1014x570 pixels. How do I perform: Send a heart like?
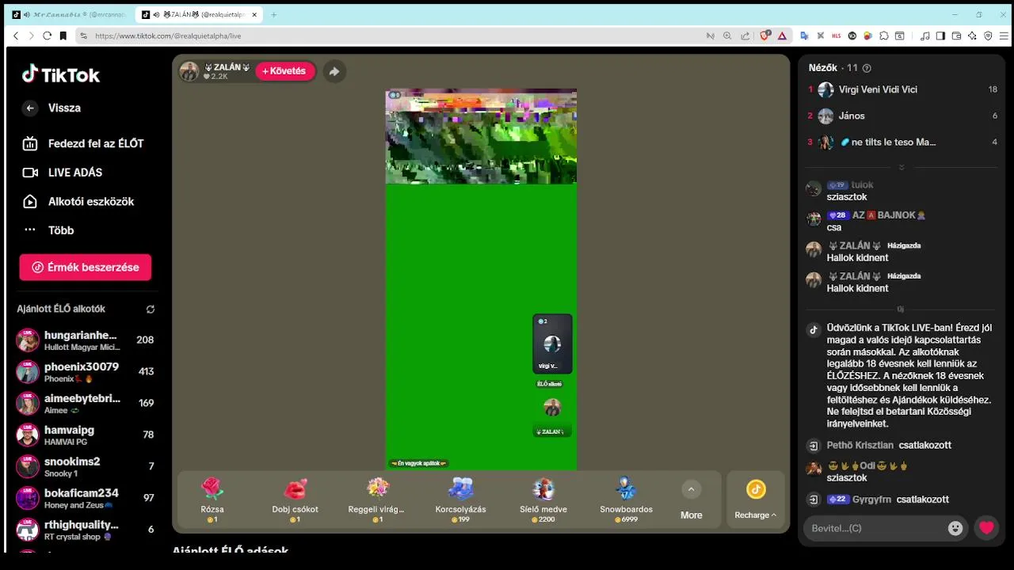click(x=986, y=528)
